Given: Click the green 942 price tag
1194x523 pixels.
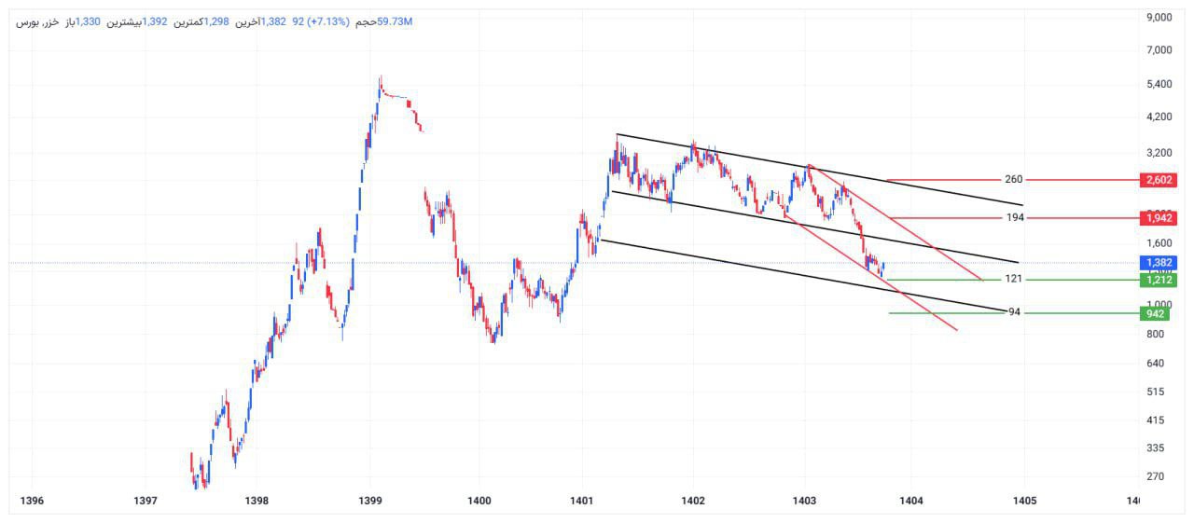Looking at the screenshot, I should [1154, 313].
